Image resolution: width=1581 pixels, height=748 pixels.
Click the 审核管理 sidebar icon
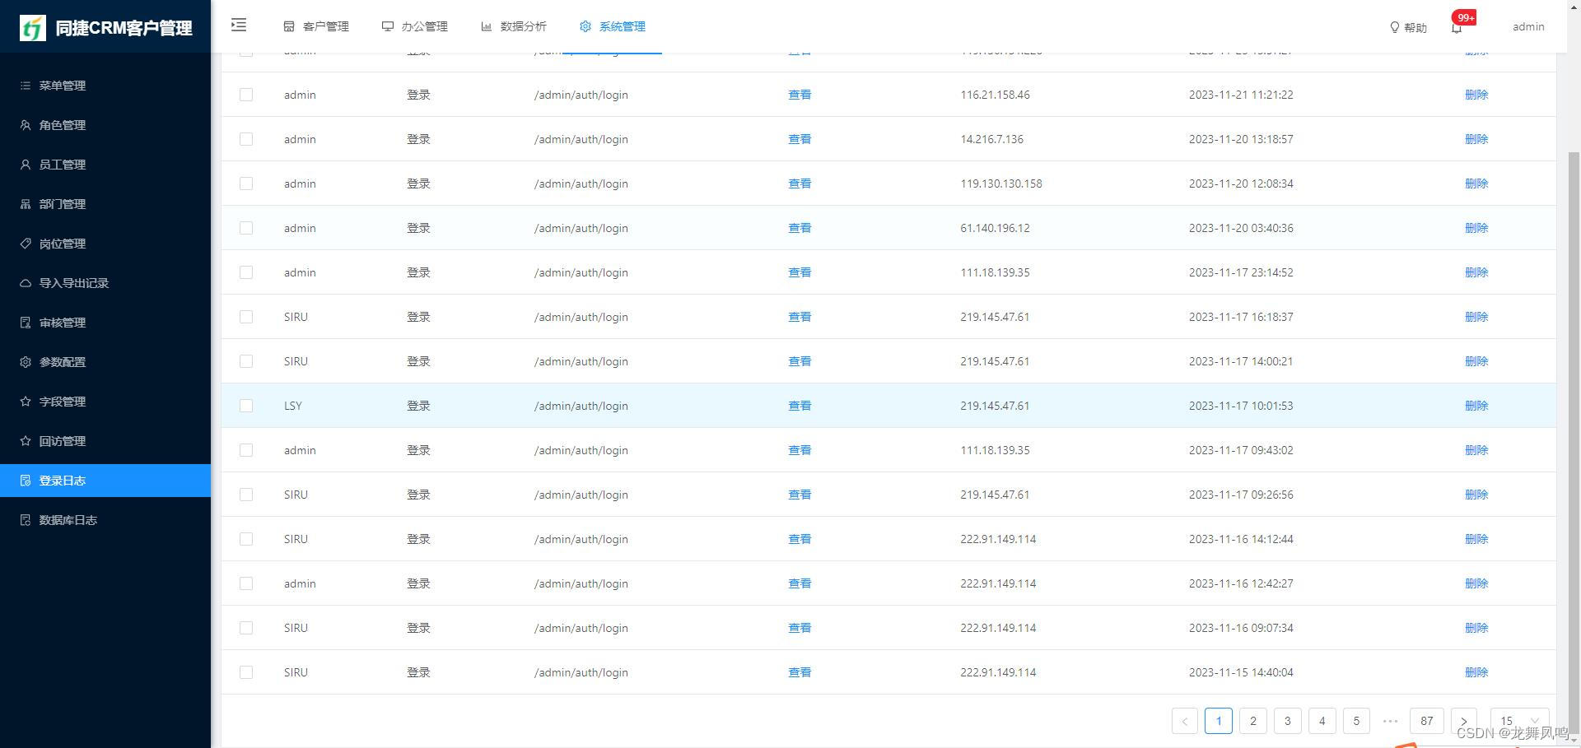(26, 323)
